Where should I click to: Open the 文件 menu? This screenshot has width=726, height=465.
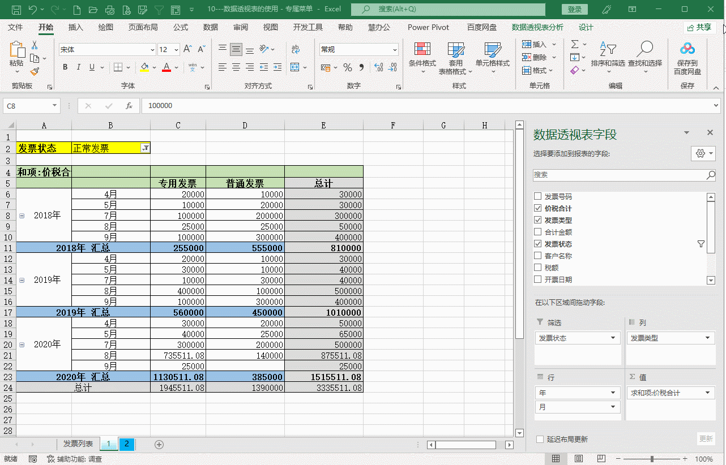click(x=15, y=27)
